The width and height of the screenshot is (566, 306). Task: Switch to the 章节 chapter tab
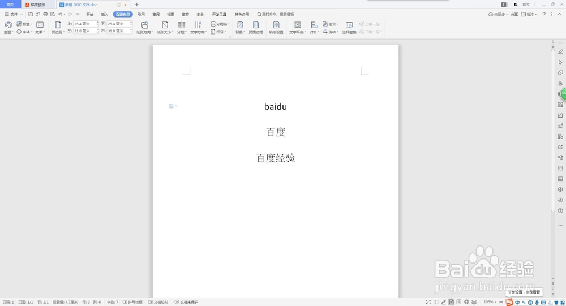186,15
